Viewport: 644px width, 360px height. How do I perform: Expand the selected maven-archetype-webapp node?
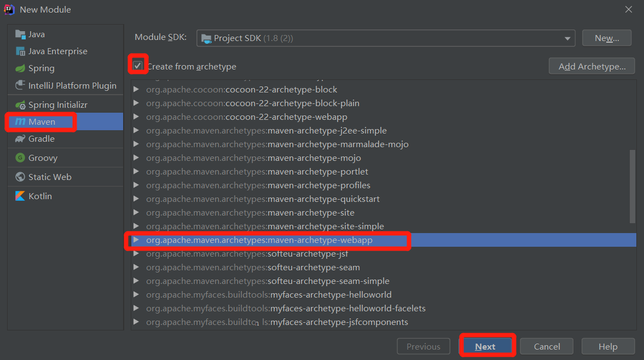pyautogui.click(x=136, y=240)
